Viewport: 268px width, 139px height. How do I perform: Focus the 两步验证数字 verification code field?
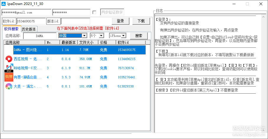(x=112, y=12)
